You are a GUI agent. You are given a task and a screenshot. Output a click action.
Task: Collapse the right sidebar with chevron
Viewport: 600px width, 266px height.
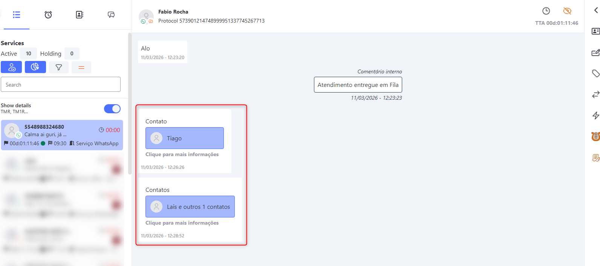[596, 10]
